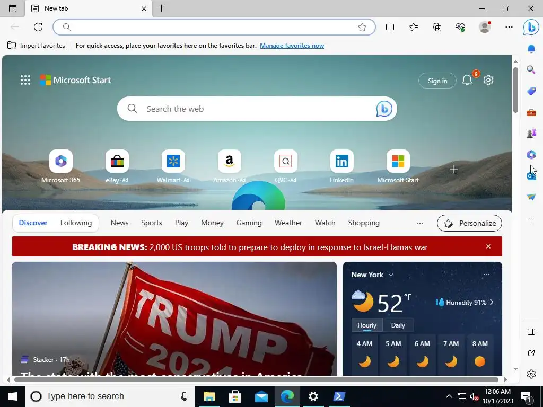Image resolution: width=543 pixels, height=407 pixels.
Task: Switch weather to Daily forecast
Action: [398, 325]
